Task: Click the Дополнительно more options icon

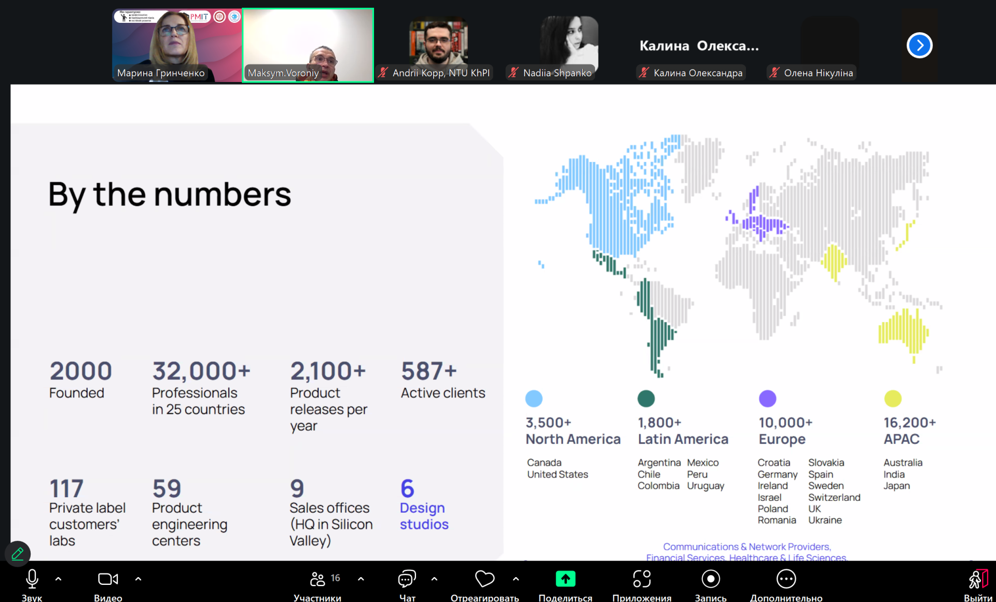Action: click(786, 579)
